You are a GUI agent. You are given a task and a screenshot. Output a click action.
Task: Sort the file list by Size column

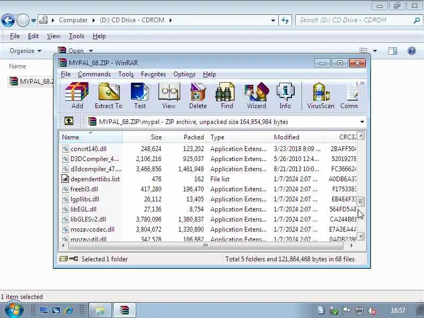[x=143, y=137]
